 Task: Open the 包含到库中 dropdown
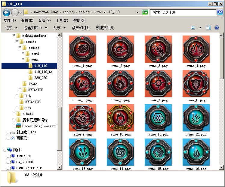[x=35, y=28]
